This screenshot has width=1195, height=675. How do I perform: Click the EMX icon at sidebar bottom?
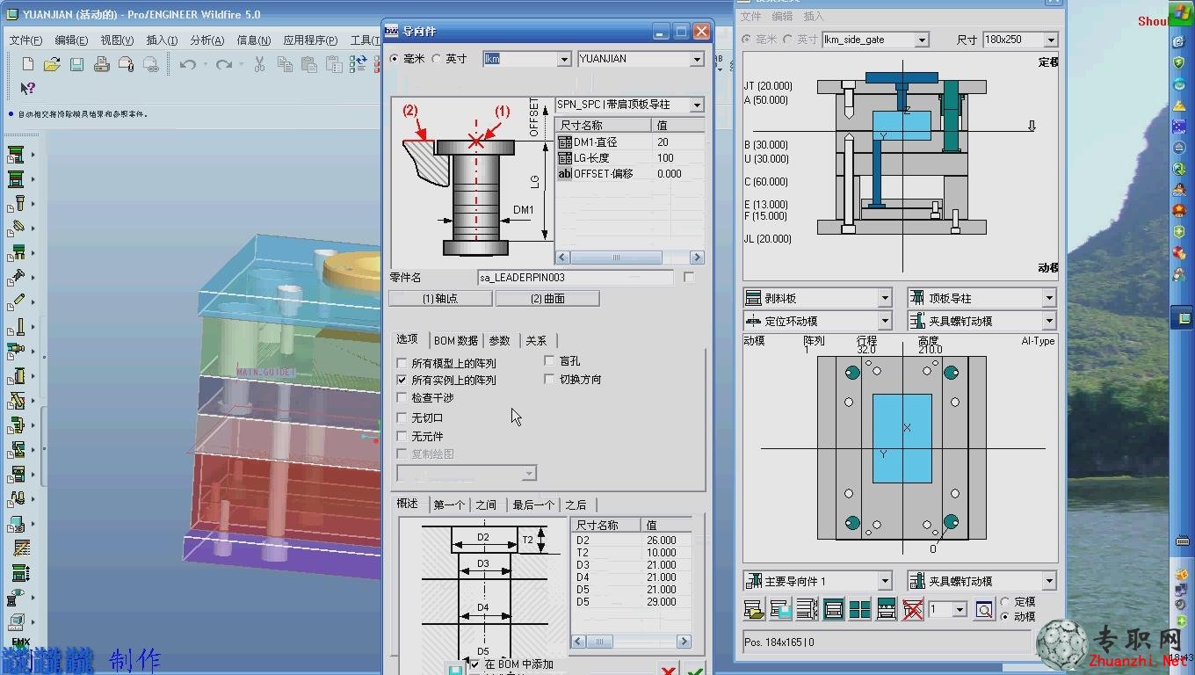tap(19, 642)
